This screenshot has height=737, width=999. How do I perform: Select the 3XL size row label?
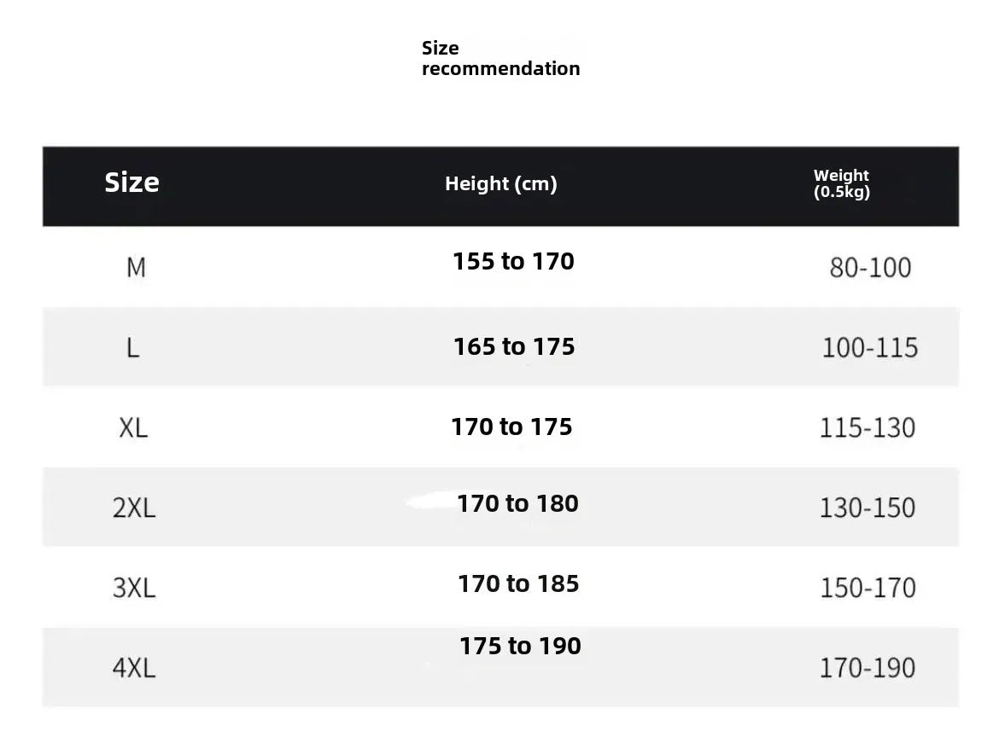tap(134, 588)
